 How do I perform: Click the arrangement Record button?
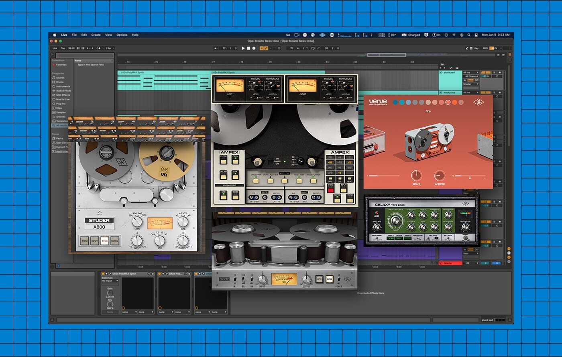click(x=254, y=48)
